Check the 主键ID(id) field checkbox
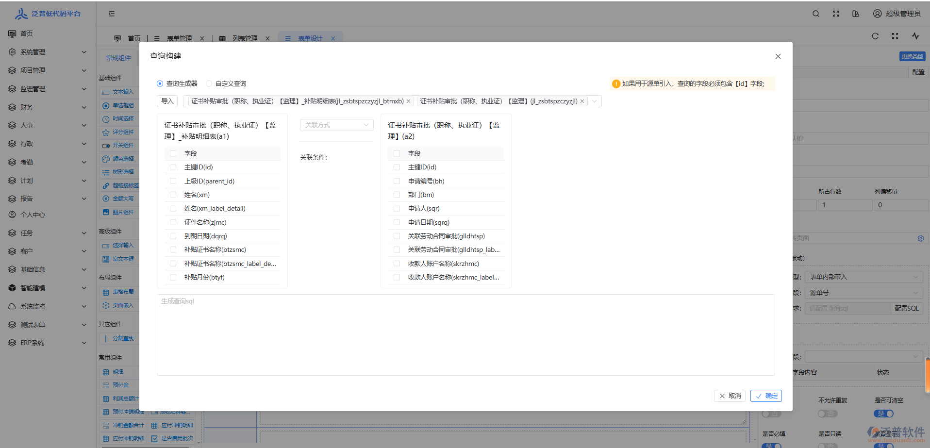 (173, 167)
